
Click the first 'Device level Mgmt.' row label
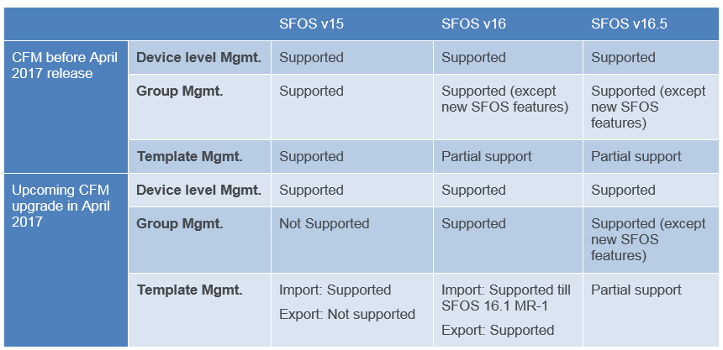click(198, 57)
